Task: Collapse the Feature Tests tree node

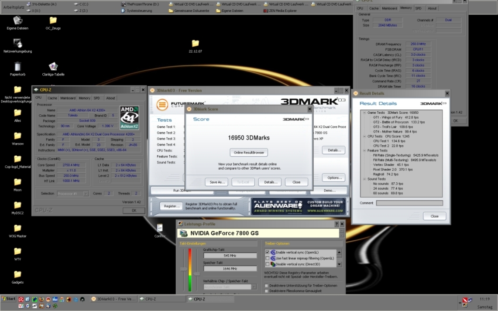Action: pyautogui.click(x=364, y=151)
